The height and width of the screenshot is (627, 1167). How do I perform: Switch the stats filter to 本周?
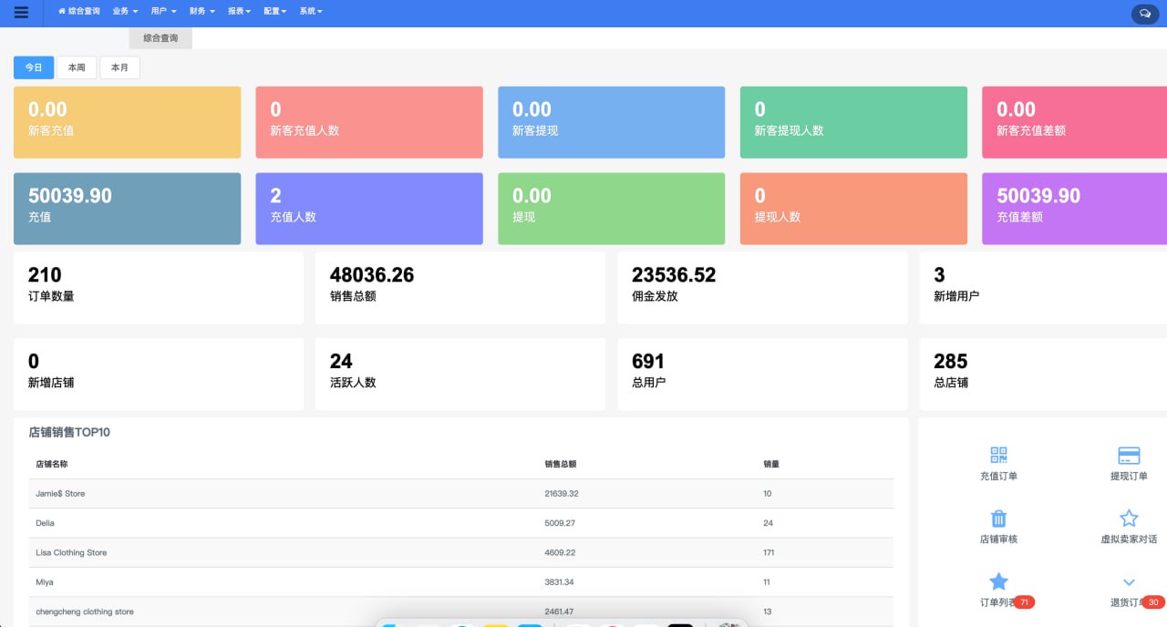click(76, 67)
